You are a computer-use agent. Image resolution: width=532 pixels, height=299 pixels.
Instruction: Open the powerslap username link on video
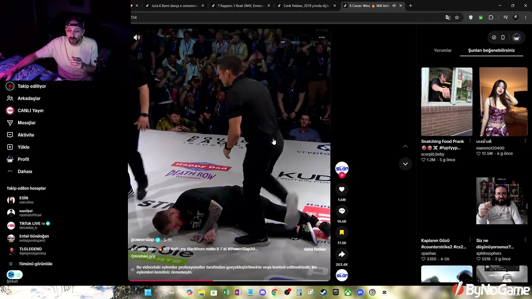point(143,240)
